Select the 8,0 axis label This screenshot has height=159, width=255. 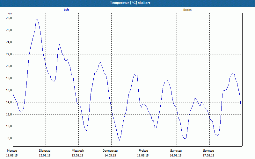[x=10, y=138]
